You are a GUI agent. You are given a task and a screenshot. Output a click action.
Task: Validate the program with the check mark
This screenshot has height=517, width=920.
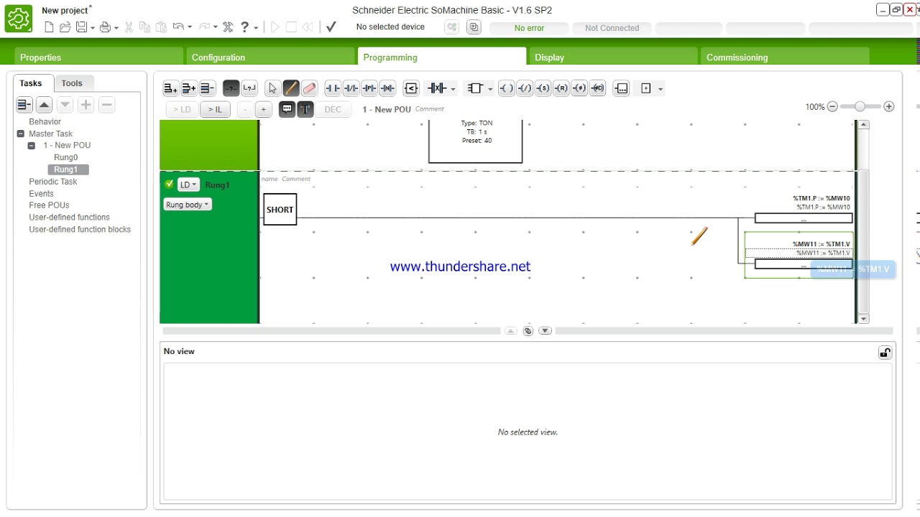pos(331,27)
